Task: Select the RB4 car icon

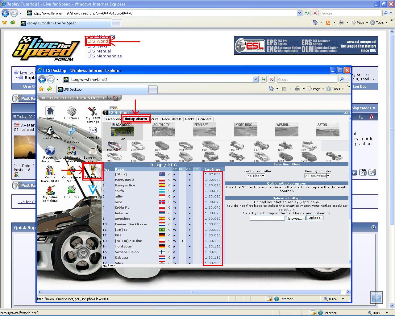Action: tap(185, 146)
